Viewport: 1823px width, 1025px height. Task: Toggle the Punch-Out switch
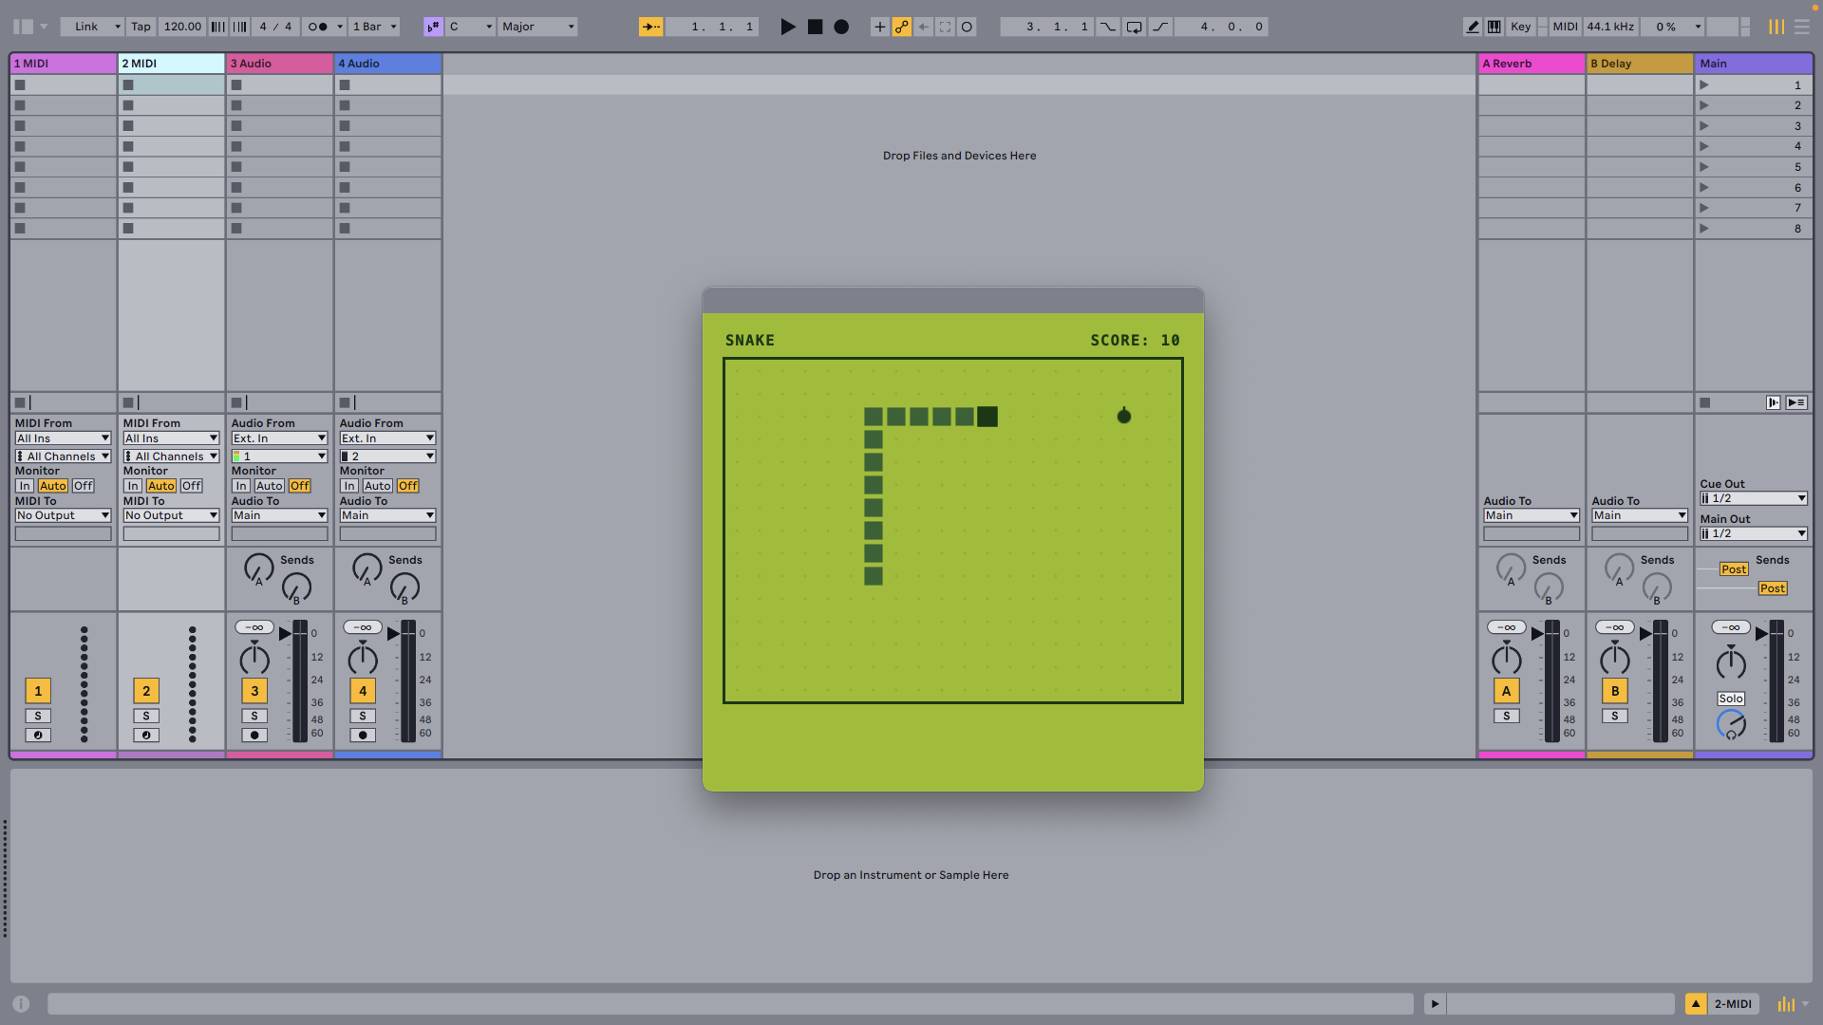point(1160,27)
